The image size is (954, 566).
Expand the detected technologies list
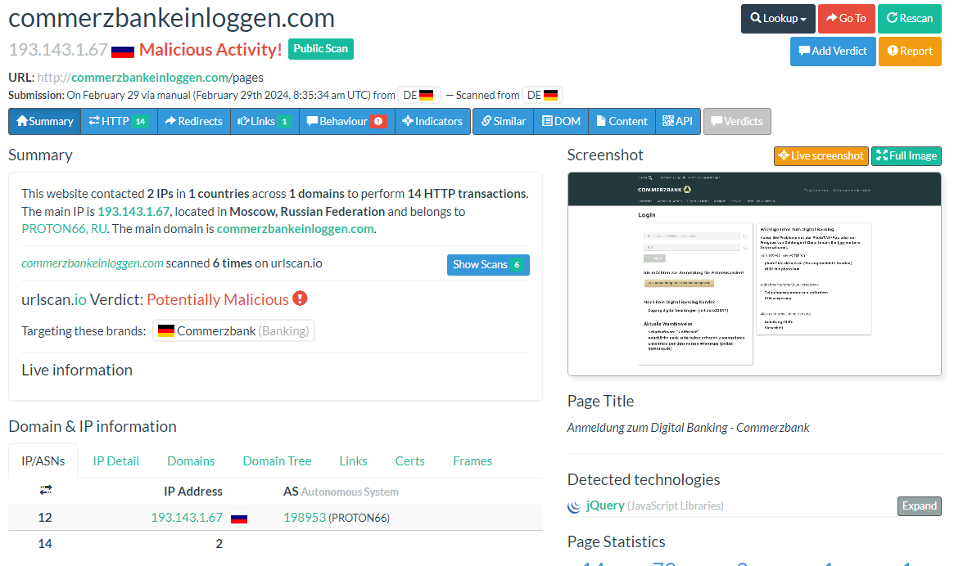pyautogui.click(x=920, y=505)
